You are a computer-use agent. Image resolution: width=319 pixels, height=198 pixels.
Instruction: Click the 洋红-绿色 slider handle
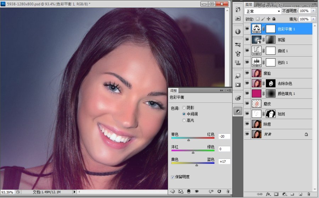pos(193,152)
